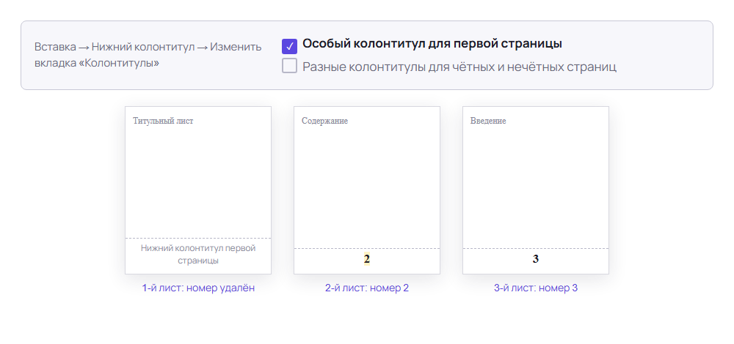The height and width of the screenshot is (344, 734).
Task: Click the «вкладка «Колонтитулы»» text
Action: click(x=97, y=63)
